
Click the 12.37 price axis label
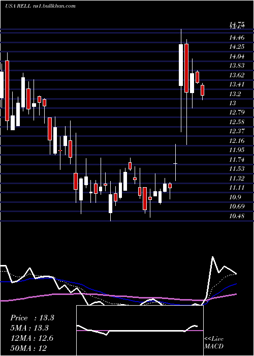tap(237, 131)
